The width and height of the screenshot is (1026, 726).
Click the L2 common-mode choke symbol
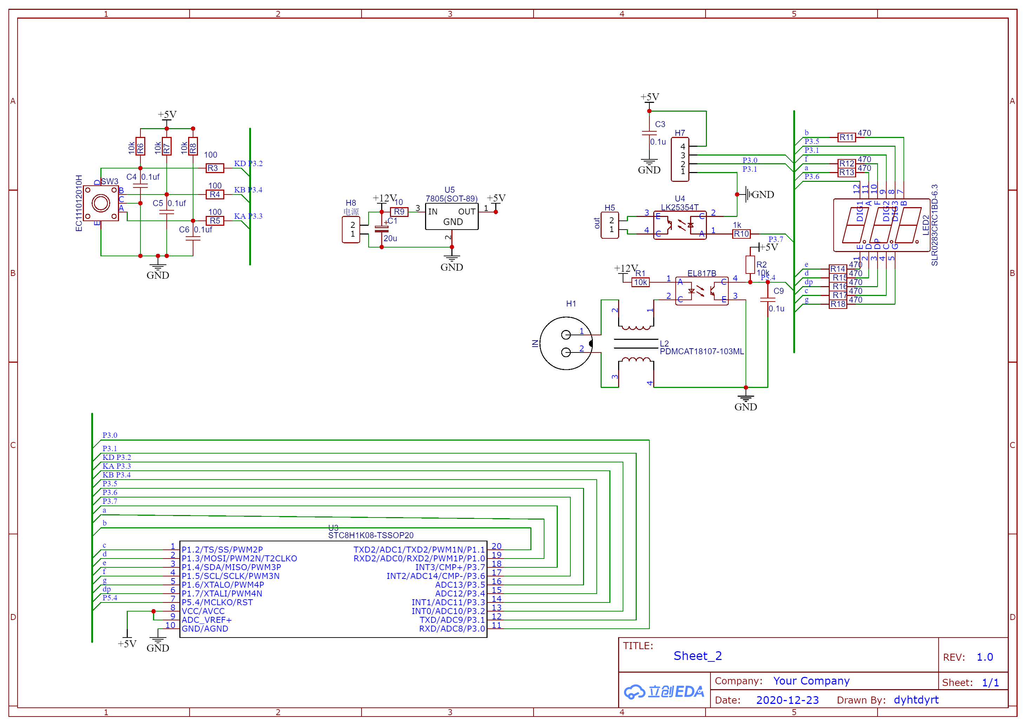click(636, 343)
